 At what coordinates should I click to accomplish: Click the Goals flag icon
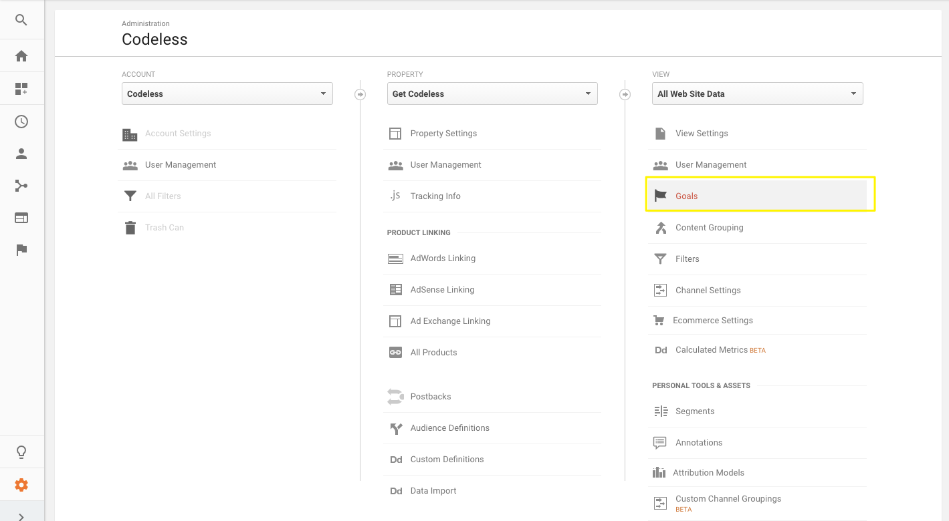click(660, 196)
